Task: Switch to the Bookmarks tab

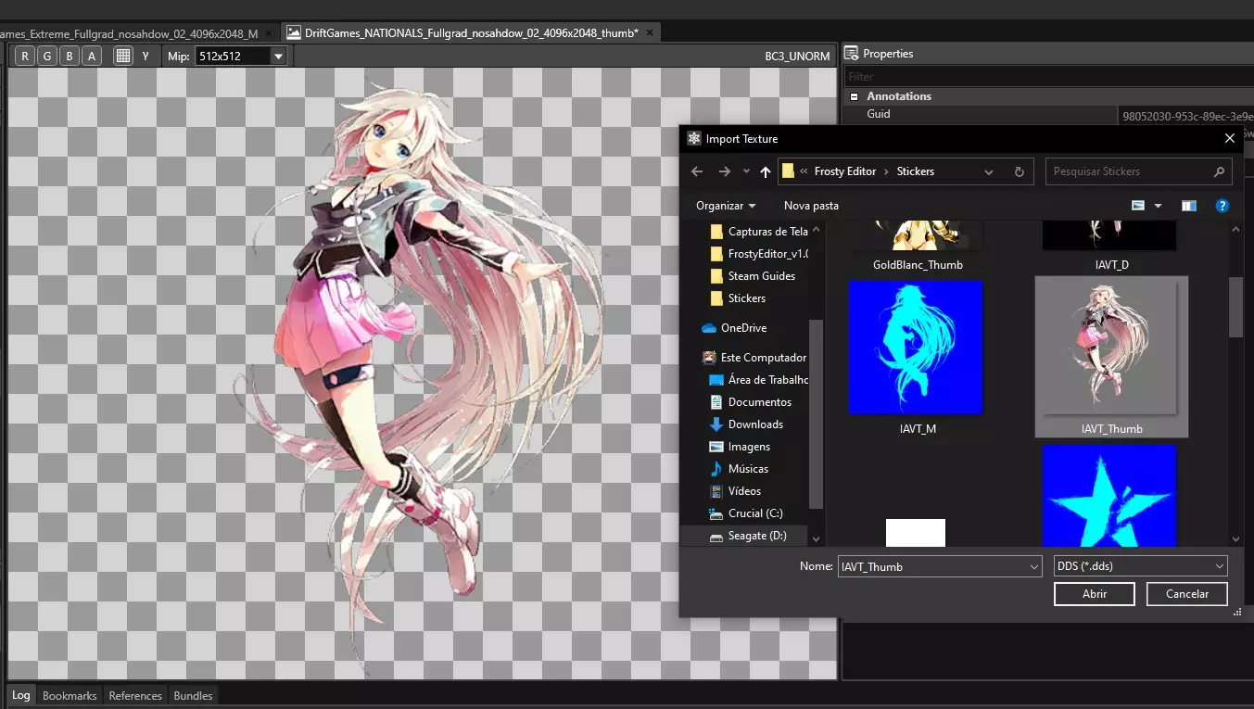Action: coord(70,696)
